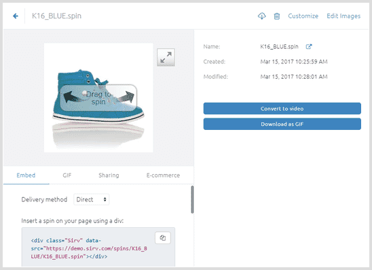This screenshot has width=372, height=270.
Task: Switch to the E-commerce tab
Action: pyautogui.click(x=163, y=175)
